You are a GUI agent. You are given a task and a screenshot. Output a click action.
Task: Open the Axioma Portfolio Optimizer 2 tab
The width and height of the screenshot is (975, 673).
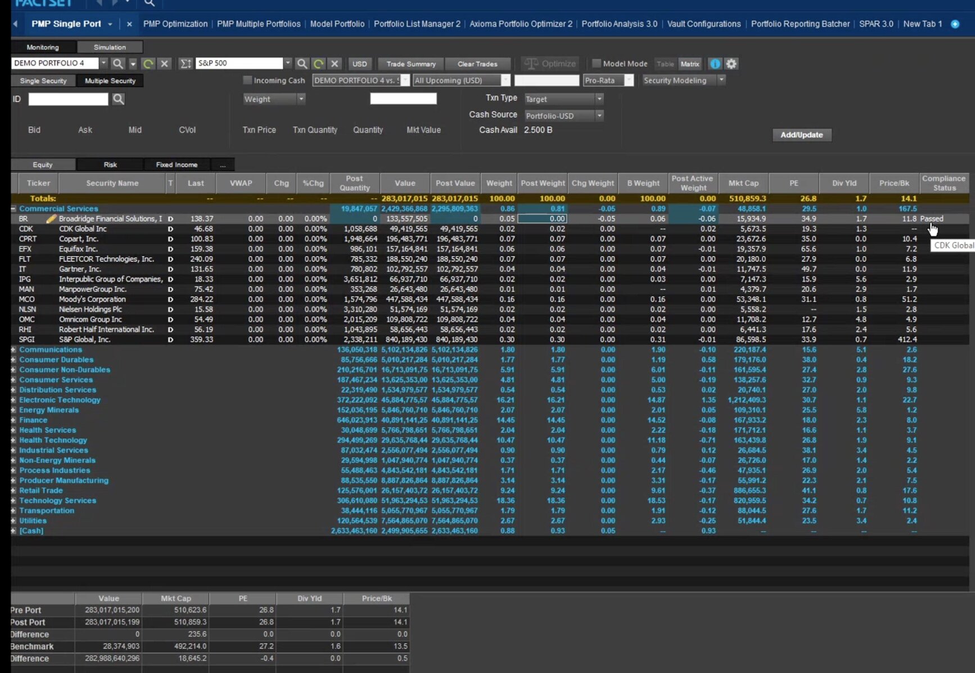[521, 24]
